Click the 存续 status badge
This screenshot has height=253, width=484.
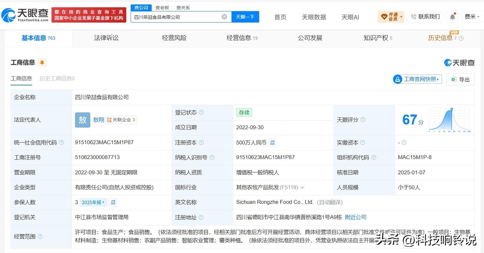[x=244, y=112]
